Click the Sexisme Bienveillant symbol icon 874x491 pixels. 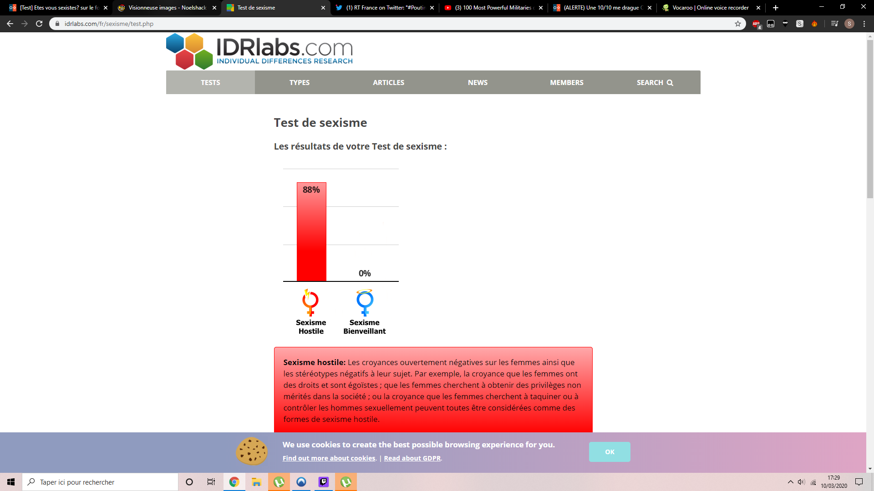point(365,302)
